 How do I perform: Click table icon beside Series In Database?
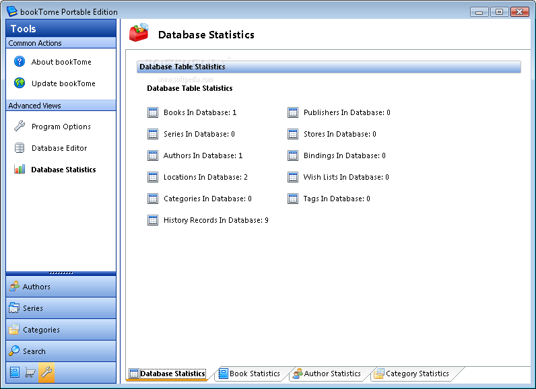153,134
